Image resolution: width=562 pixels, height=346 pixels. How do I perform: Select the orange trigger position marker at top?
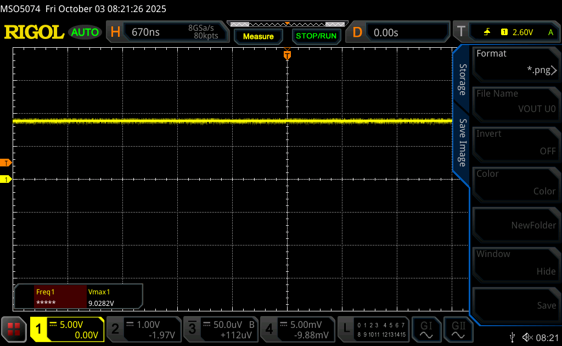287,54
